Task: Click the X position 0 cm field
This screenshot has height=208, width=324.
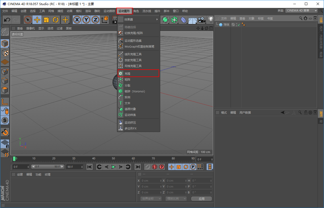Action: pyautogui.click(x=151, y=181)
